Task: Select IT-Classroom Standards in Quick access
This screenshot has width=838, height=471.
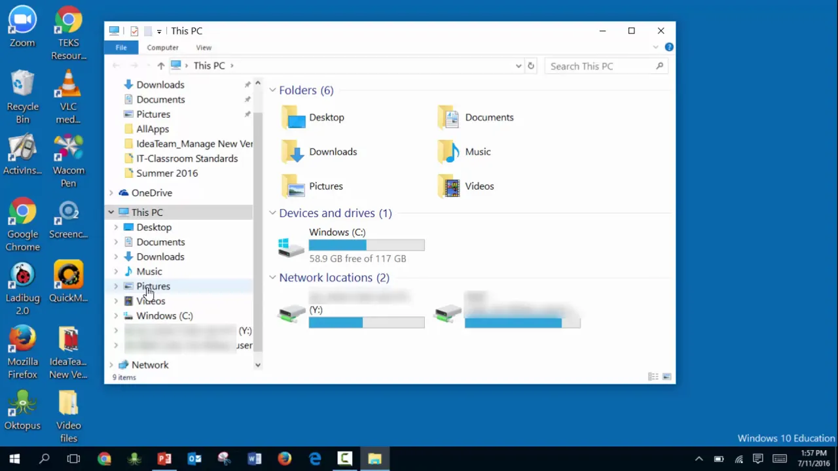Action: point(187,158)
